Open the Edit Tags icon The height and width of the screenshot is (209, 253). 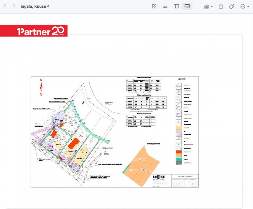click(x=231, y=6)
